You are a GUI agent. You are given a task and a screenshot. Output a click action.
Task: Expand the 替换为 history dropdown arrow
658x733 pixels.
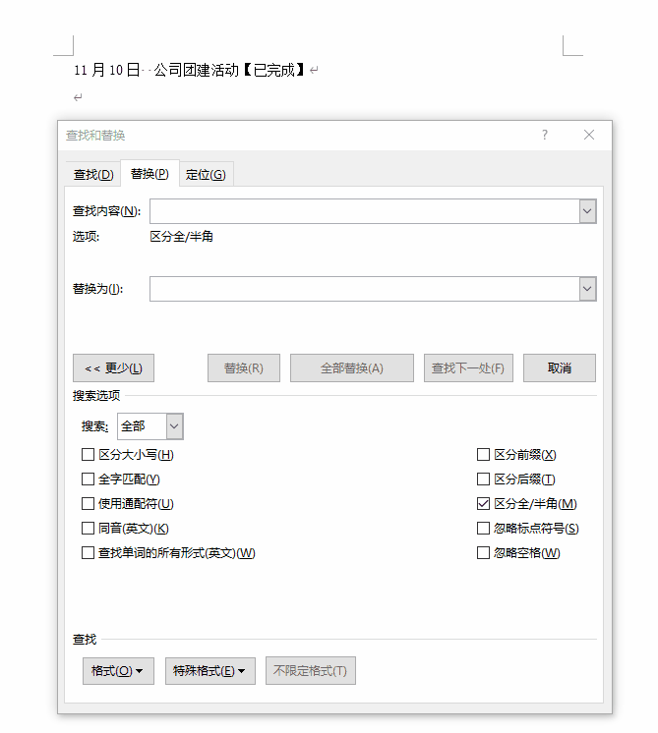587,289
